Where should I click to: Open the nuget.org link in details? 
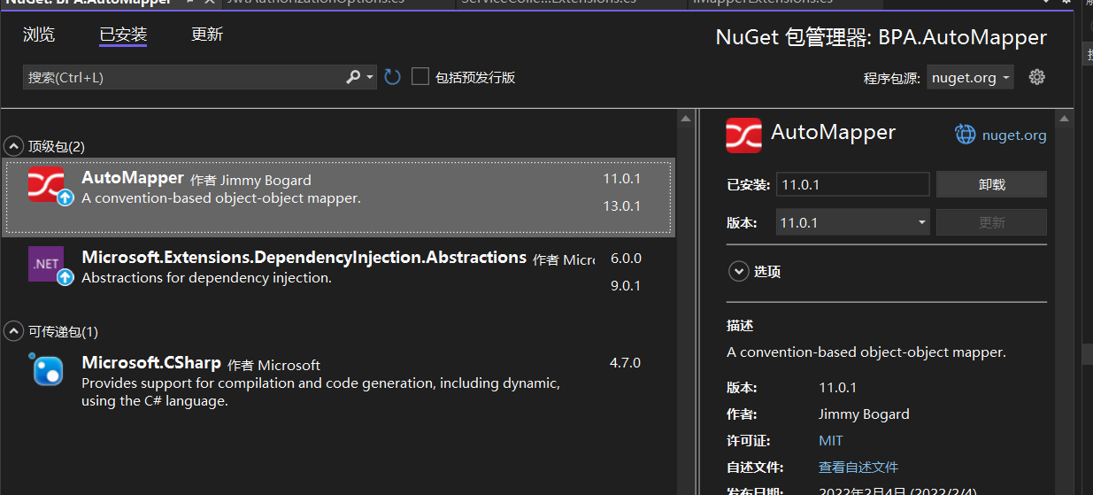[1014, 135]
